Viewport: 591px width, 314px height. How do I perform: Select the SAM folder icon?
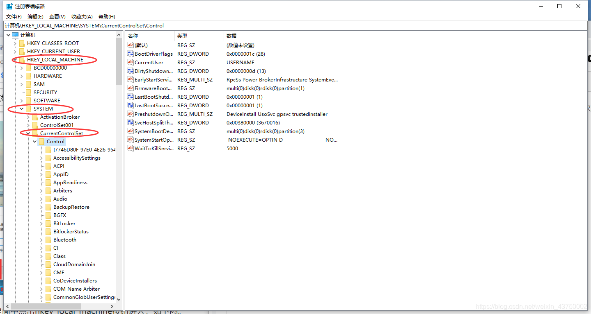pos(28,84)
